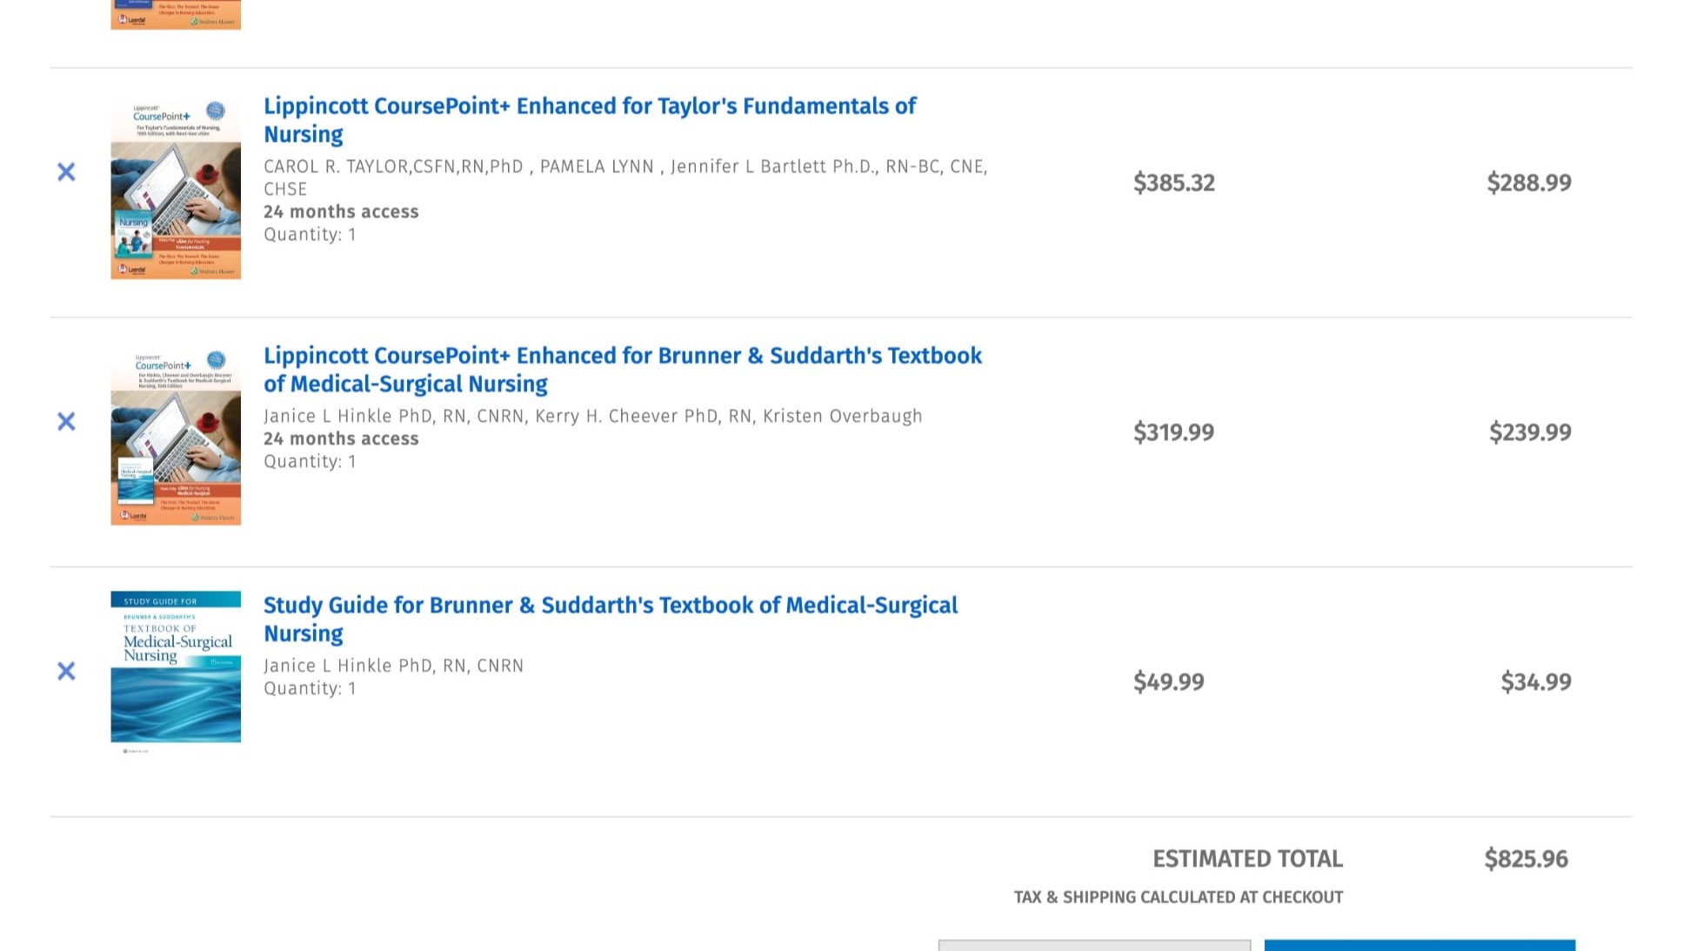Open Study Guide for Brunner & Suddarth's link
Screen dimensions: 1683x951
click(x=611, y=619)
